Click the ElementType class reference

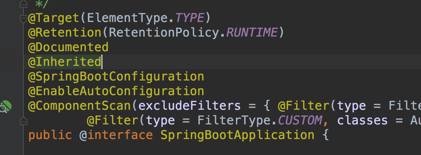(x=127, y=18)
